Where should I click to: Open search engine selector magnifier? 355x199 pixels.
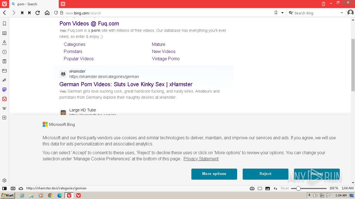[291, 13]
